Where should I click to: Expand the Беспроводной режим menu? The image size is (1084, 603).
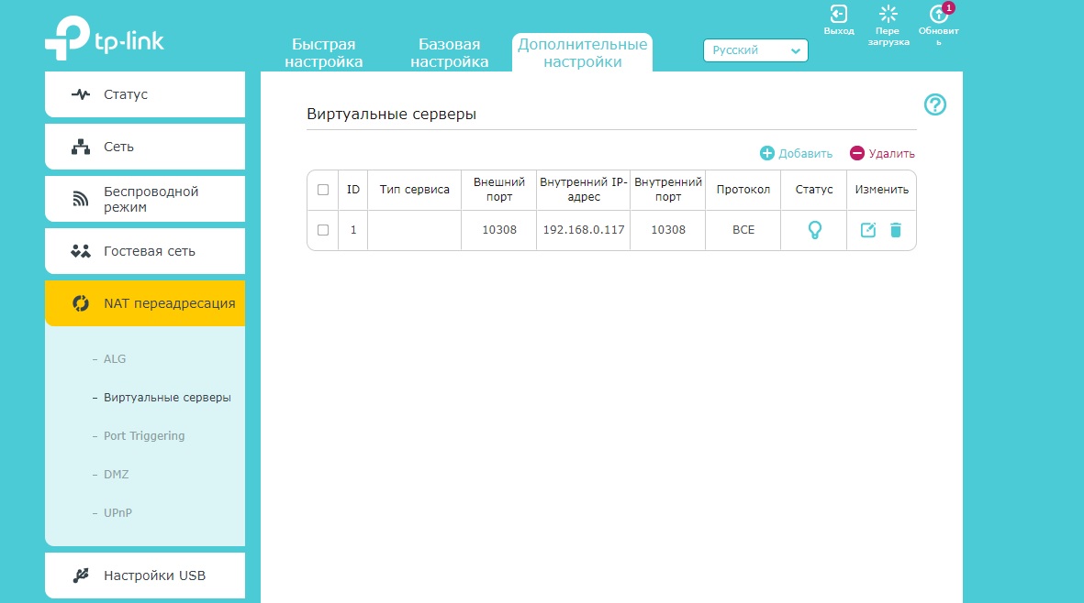point(145,199)
